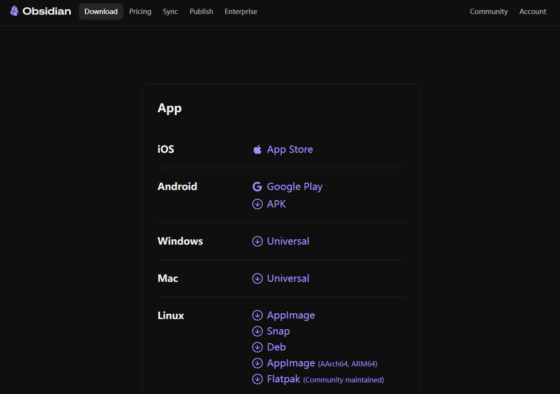Click the Obsidian wordmark to go home
The height and width of the screenshot is (394, 560).
pyautogui.click(x=47, y=11)
